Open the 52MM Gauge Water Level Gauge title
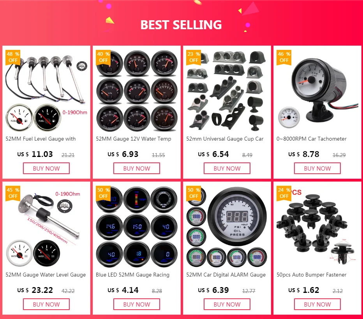 [46, 275]
